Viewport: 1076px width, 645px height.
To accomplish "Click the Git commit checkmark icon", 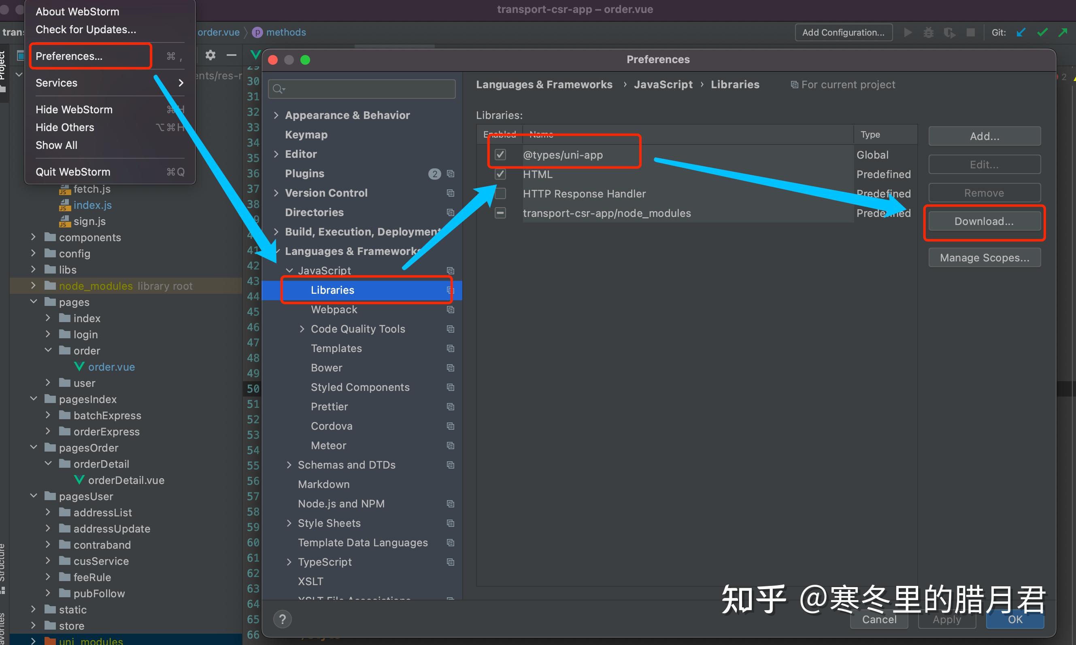I will coord(1042,33).
